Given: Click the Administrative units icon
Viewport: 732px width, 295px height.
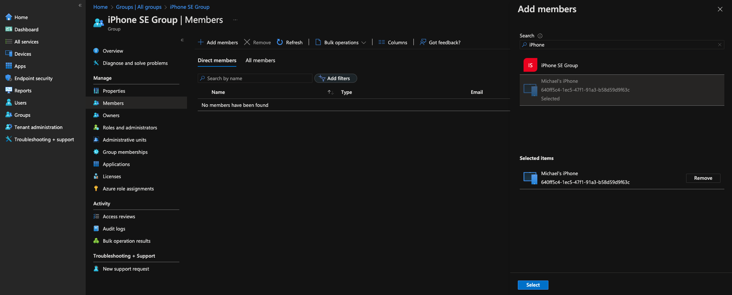Looking at the screenshot, I should [96, 140].
